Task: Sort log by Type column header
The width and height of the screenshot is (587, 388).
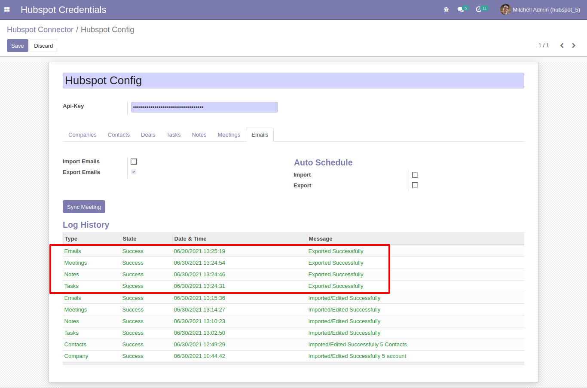Action: coord(92,239)
